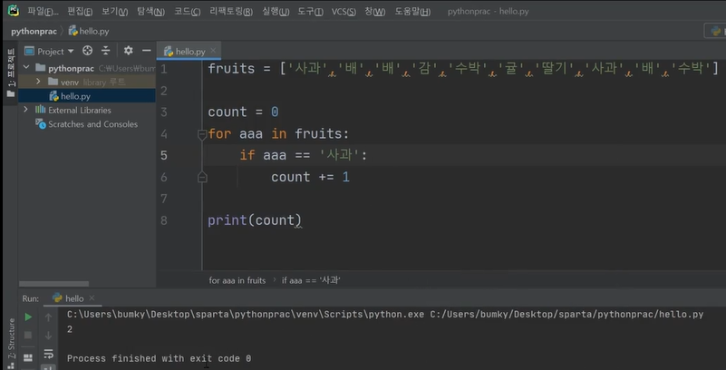Click line number 8 in gutter
The width and height of the screenshot is (726, 370).
click(164, 220)
